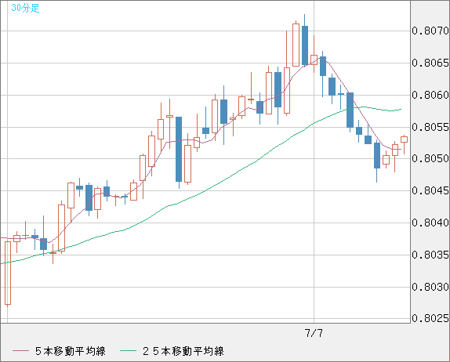
Task: Click the first long red candle rising from 0.8027
Action: pos(8,273)
